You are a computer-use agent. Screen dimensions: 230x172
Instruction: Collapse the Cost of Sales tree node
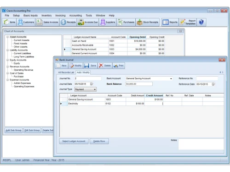tap(7, 73)
